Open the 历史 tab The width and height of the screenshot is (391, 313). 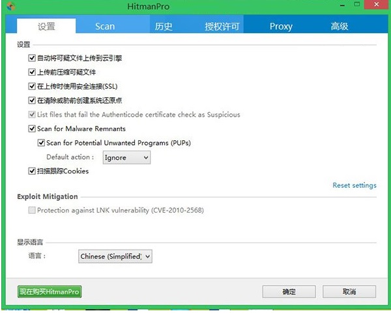tap(164, 26)
